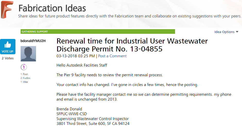The height and width of the screenshot is (128, 242).
Task: Click the 1 Idea stat
Action: click(24, 82)
